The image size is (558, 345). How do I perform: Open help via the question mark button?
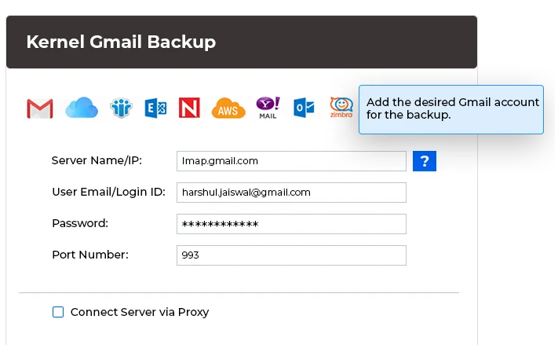(424, 161)
